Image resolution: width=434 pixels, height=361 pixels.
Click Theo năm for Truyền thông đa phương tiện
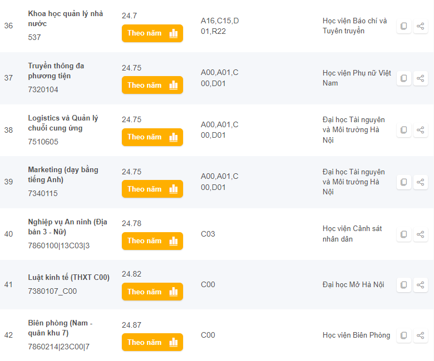coord(152,85)
